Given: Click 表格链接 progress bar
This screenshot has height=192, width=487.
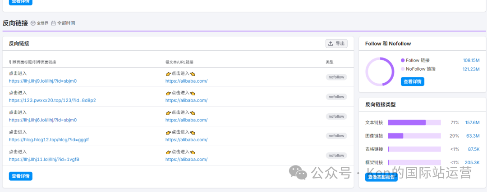Looking at the screenshot, I should coord(414,149).
